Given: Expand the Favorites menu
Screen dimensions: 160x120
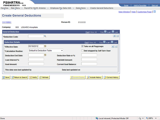Looking at the screenshot, I should pos(4,8).
